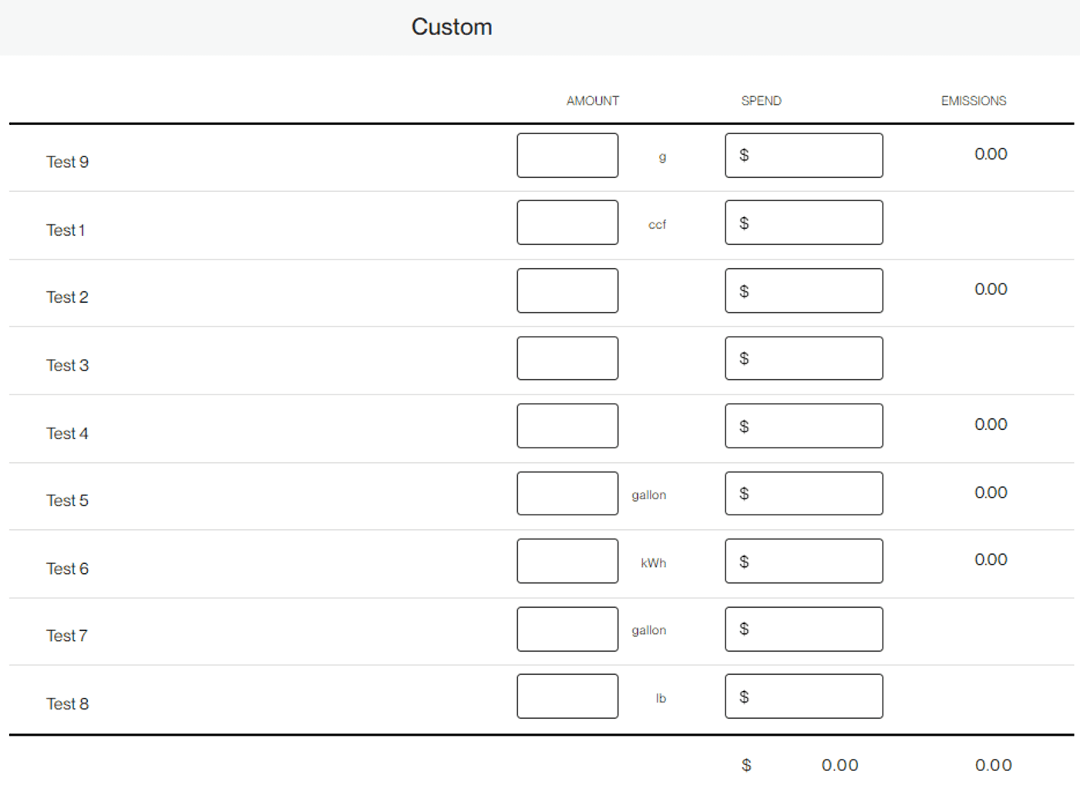The height and width of the screenshot is (795, 1080).
Task: Click the total emissions value in footer
Action: [993, 765]
